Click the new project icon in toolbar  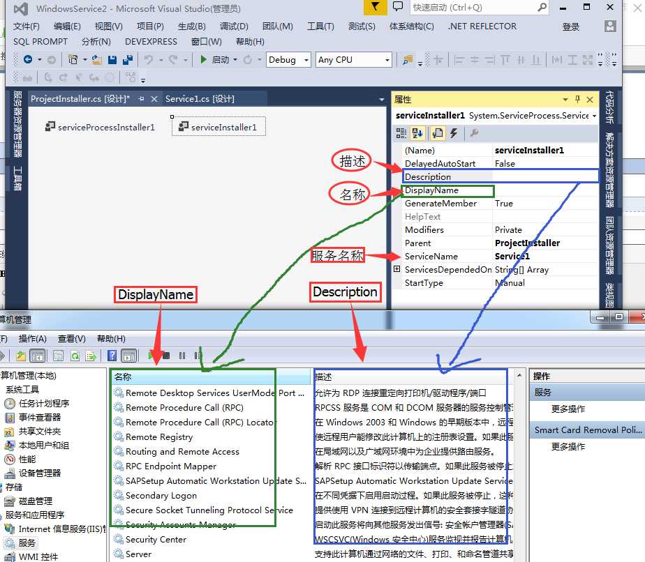click(73, 59)
